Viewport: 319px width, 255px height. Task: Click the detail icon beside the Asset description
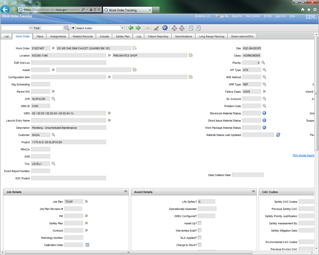[135, 70]
